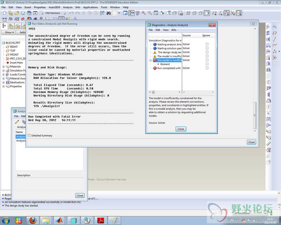Check Ignore for highlighted error row
This screenshot has width=281, height=225.
click(207, 60)
